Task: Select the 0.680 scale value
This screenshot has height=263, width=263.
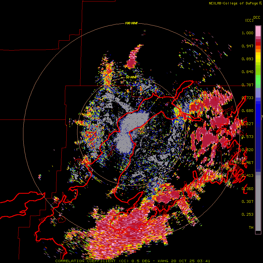Action: click(248, 111)
